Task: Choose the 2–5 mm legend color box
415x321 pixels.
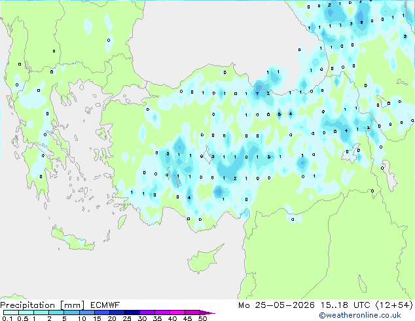Action: (56, 312)
